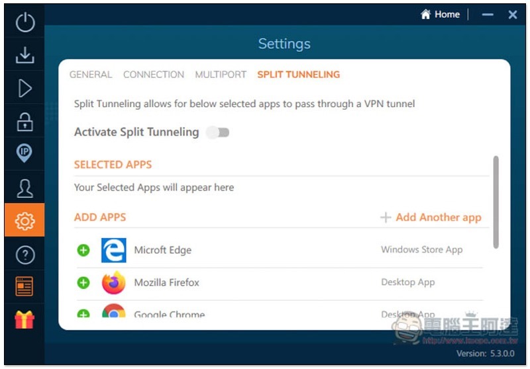Click the Windows Store App label

422,249
